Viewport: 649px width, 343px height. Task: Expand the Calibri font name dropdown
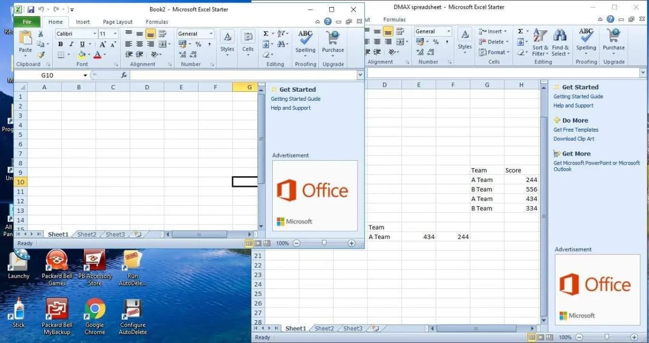(94, 34)
